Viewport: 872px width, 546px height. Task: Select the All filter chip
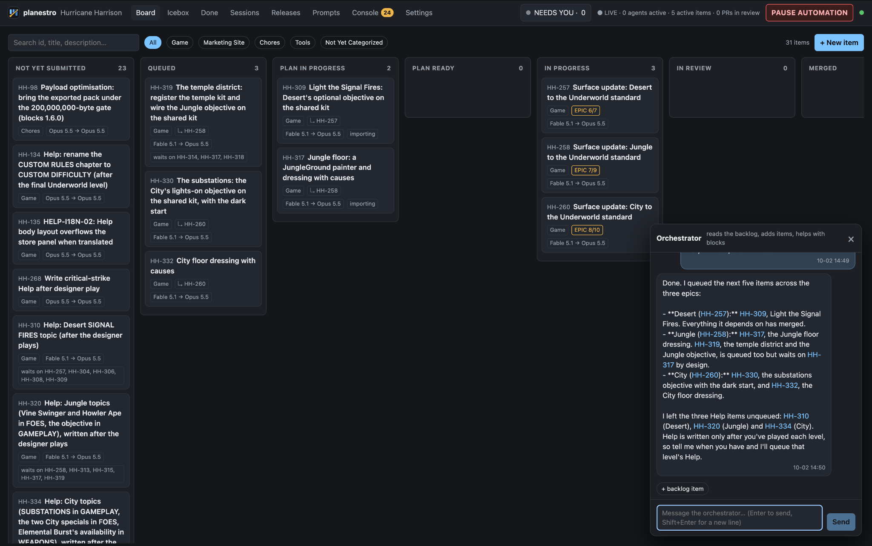tap(153, 43)
